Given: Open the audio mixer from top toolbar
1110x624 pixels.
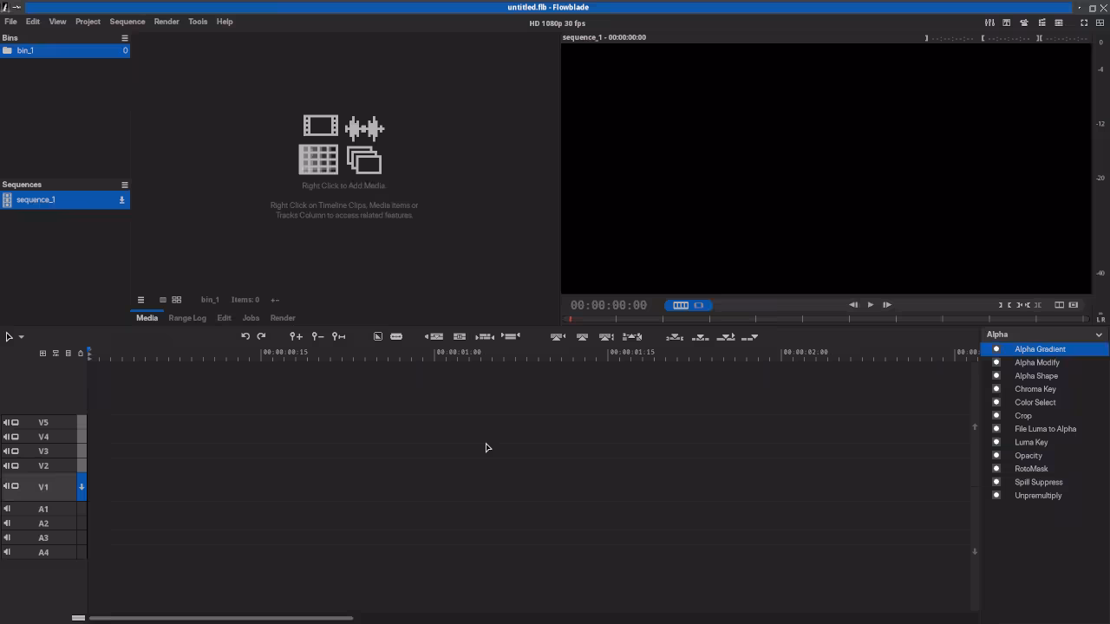Looking at the screenshot, I should tap(989, 23).
